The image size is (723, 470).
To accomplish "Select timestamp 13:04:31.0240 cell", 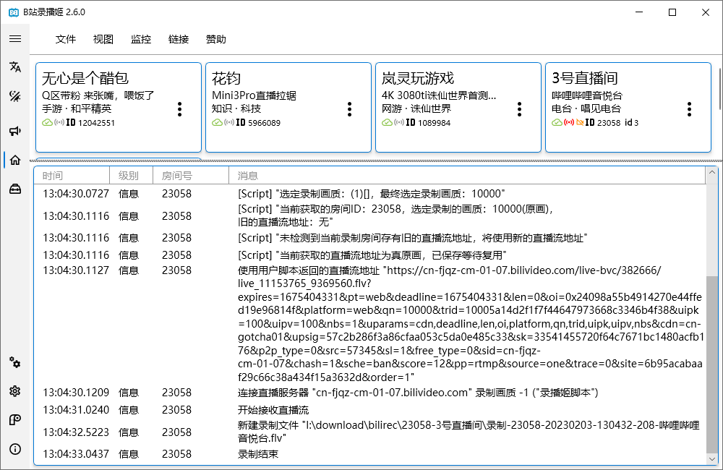I will point(76,410).
